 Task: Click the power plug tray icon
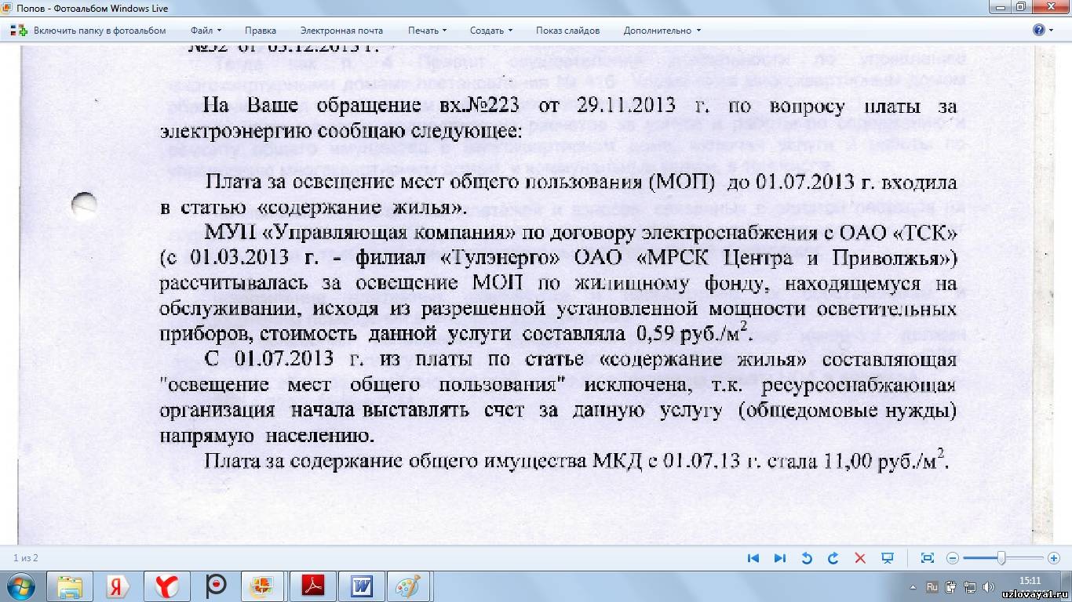click(951, 586)
